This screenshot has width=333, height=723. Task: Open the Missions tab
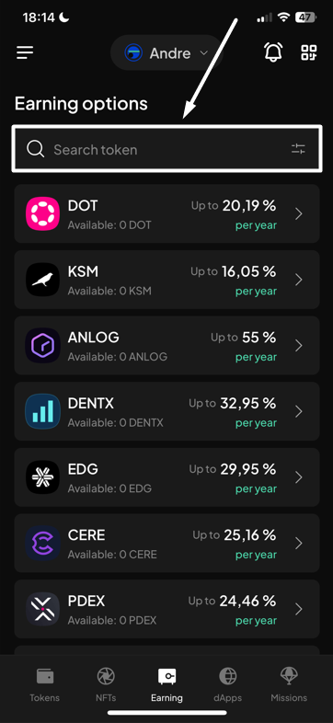[289, 684]
